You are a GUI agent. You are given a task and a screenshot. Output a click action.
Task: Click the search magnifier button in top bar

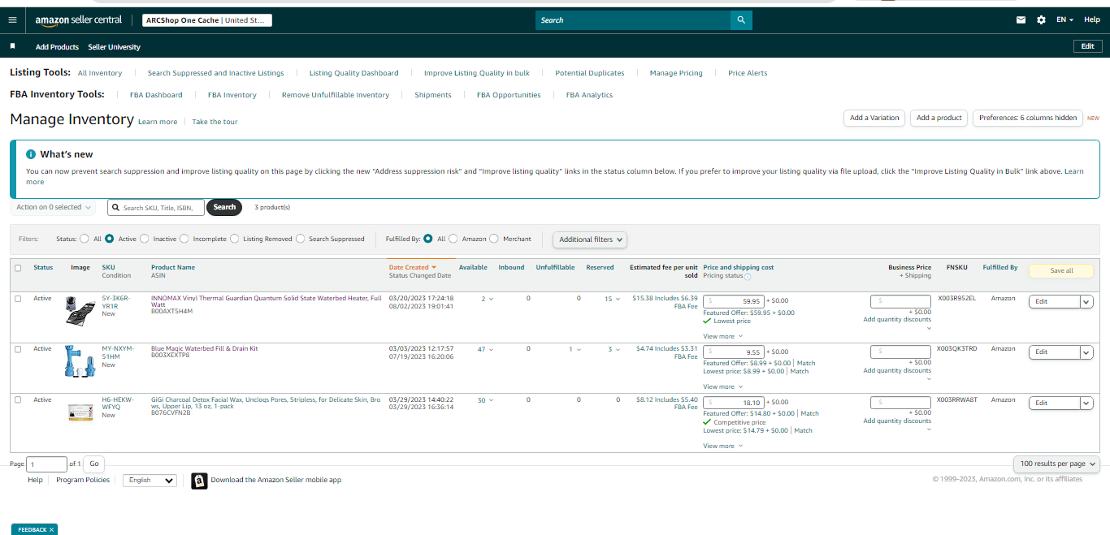click(x=741, y=19)
